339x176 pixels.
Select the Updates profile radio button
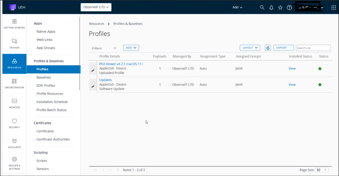pos(93,83)
